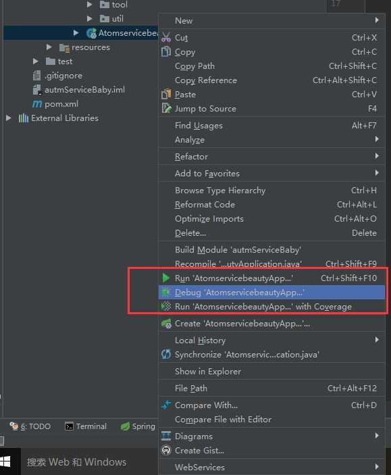Screen dimensions: 391x475
Task: Select .gitignore file name in tree
Action: pos(63,76)
